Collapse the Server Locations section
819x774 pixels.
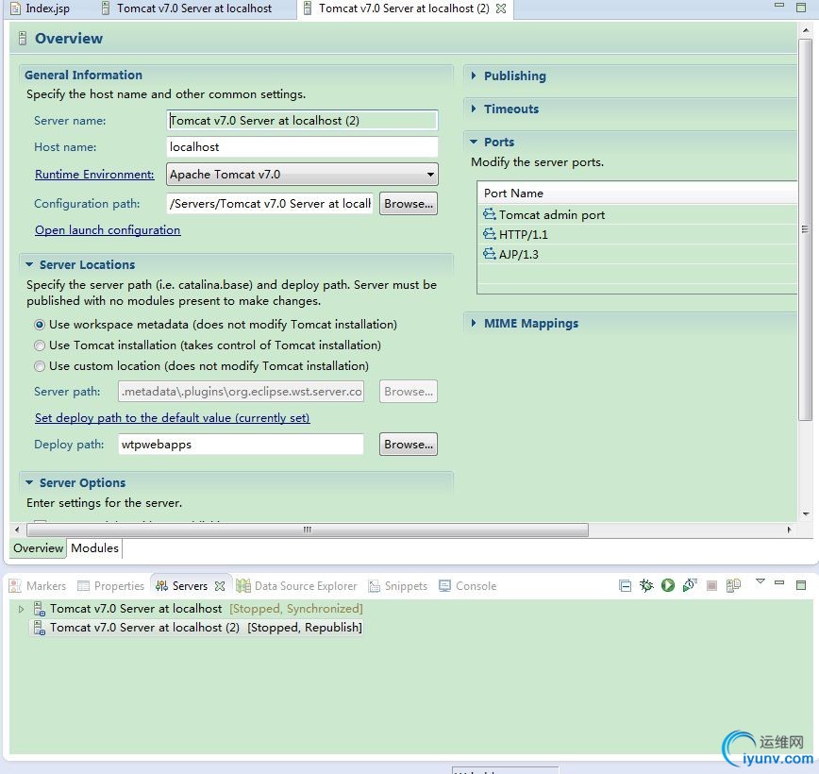(x=29, y=264)
